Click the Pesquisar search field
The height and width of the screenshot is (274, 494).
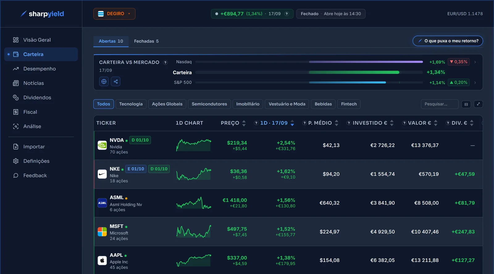click(439, 104)
